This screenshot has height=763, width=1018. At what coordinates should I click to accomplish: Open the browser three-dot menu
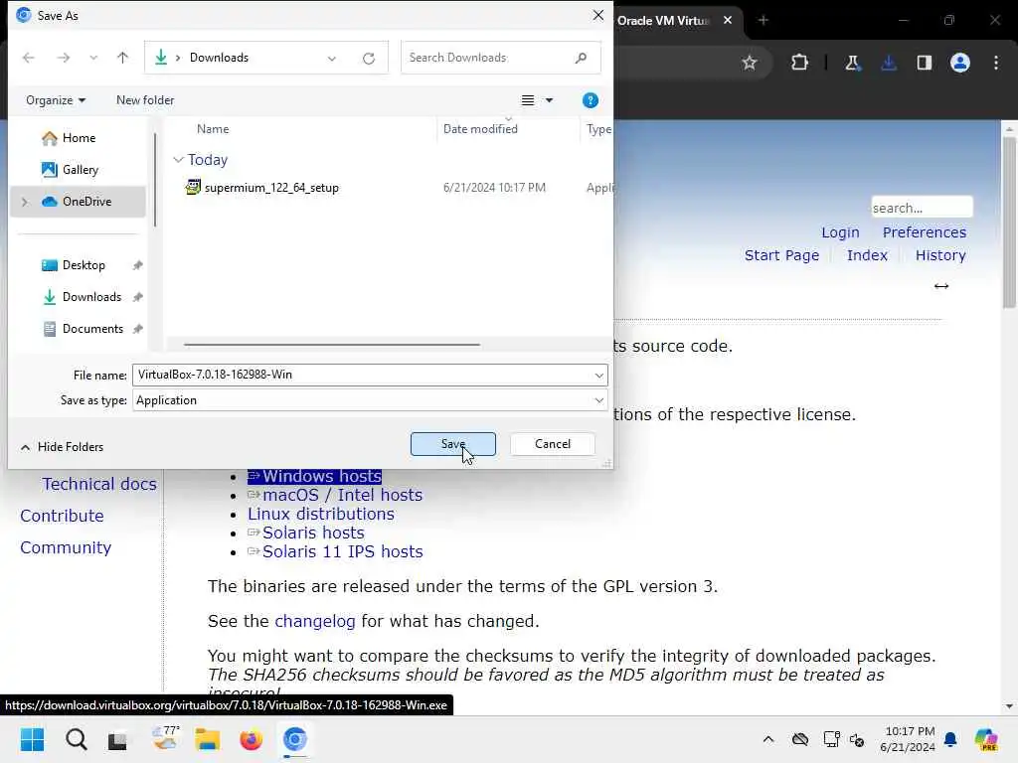[x=996, y=63]
